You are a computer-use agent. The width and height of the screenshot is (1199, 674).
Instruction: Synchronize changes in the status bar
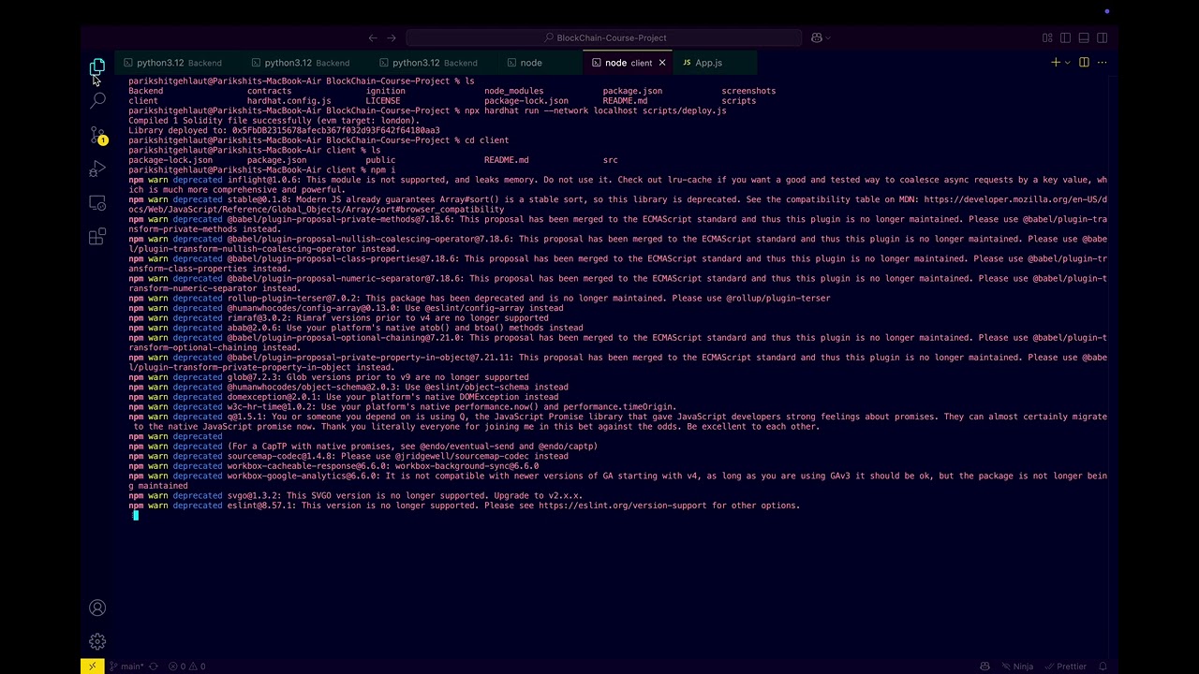(x=154, y=667)
